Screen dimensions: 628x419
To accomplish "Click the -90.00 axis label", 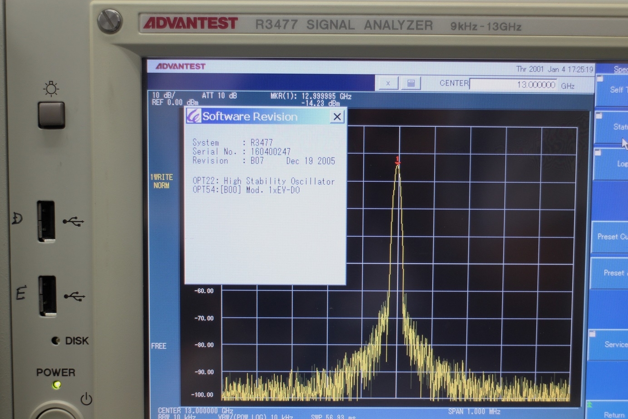I will pos(204,372).
